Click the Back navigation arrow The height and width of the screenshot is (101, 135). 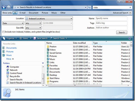[4, 7]
